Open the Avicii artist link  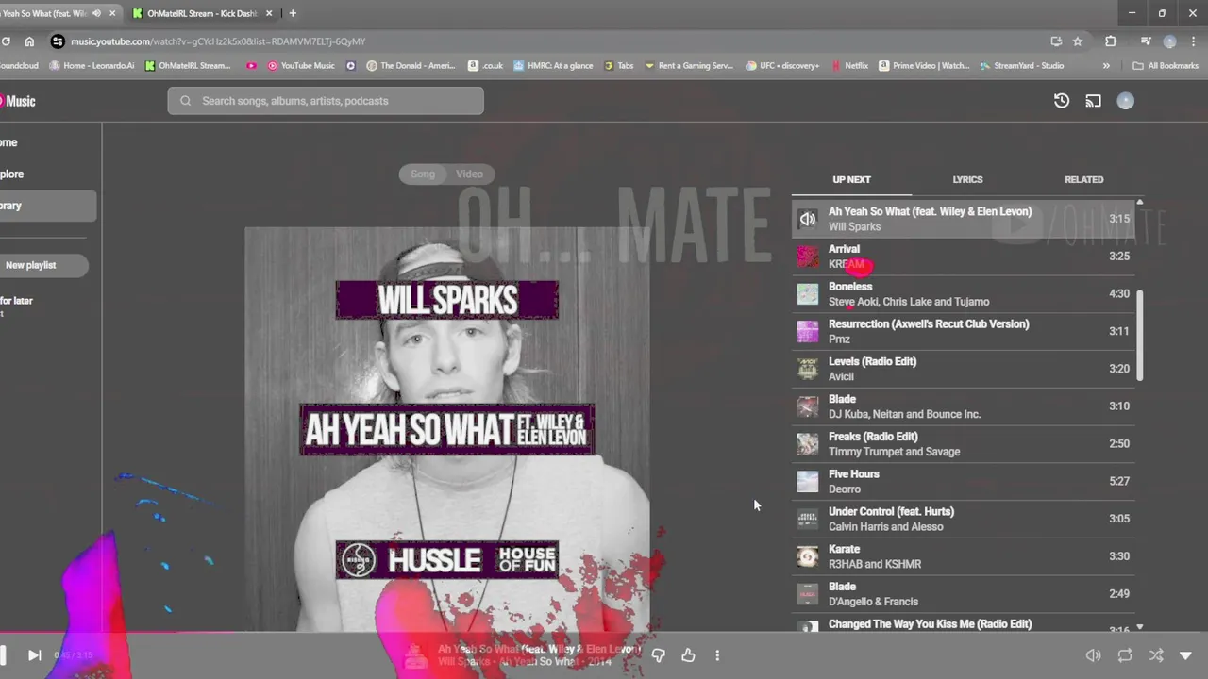(x=841, y=376)
